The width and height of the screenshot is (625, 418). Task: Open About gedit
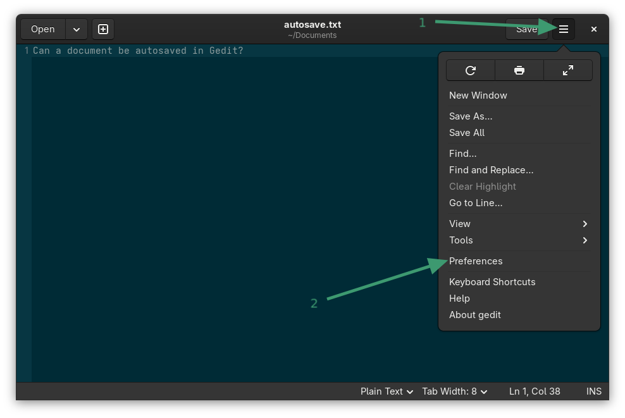click(475, 314)
